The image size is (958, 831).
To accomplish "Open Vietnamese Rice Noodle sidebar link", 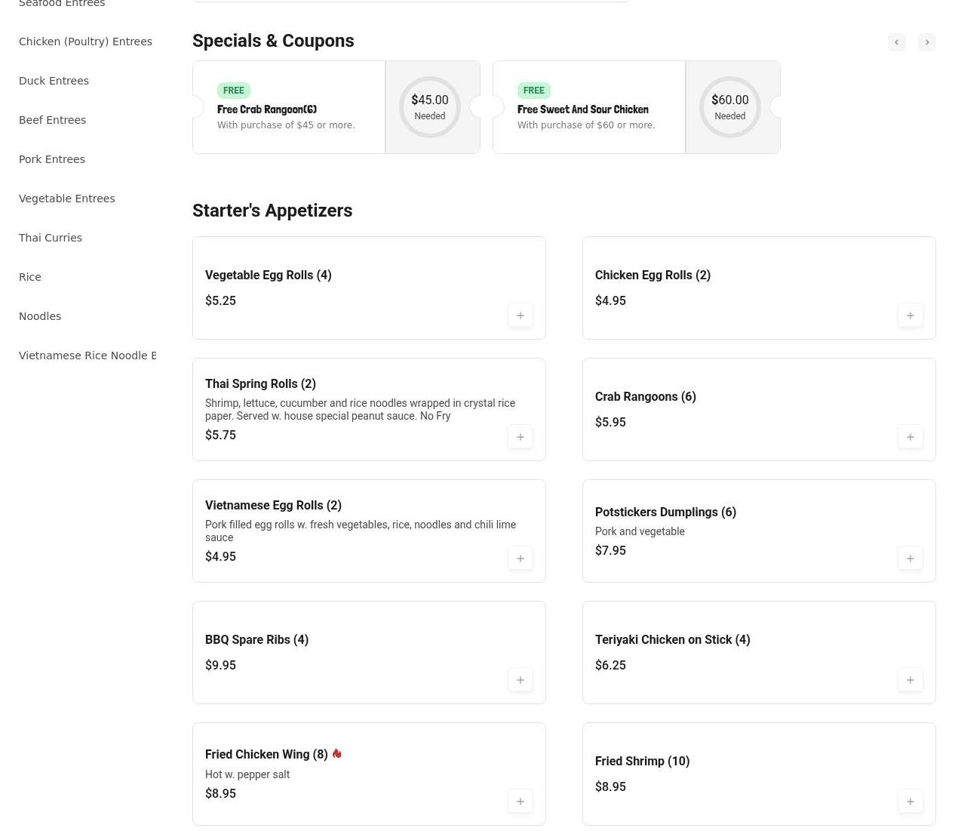I will coord(88,355).
